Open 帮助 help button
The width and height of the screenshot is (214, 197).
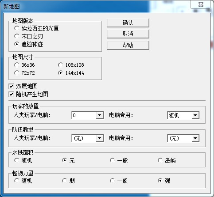128,45
